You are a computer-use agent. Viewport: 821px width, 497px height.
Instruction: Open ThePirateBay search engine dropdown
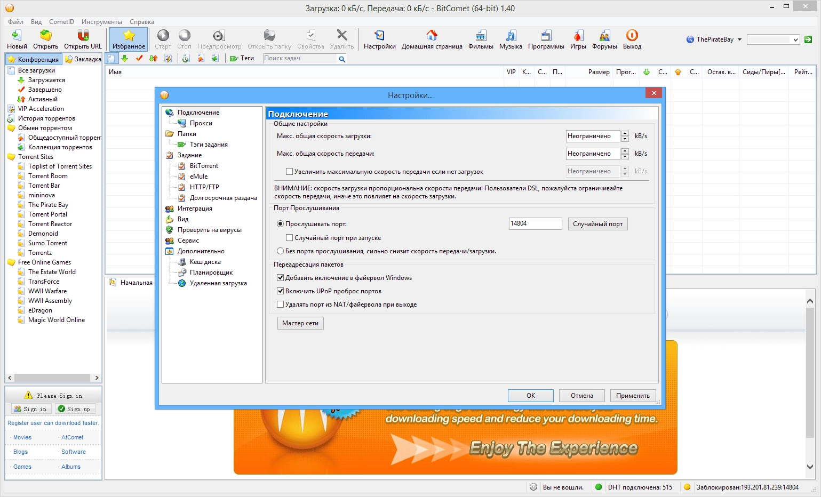tap(739, 39)
